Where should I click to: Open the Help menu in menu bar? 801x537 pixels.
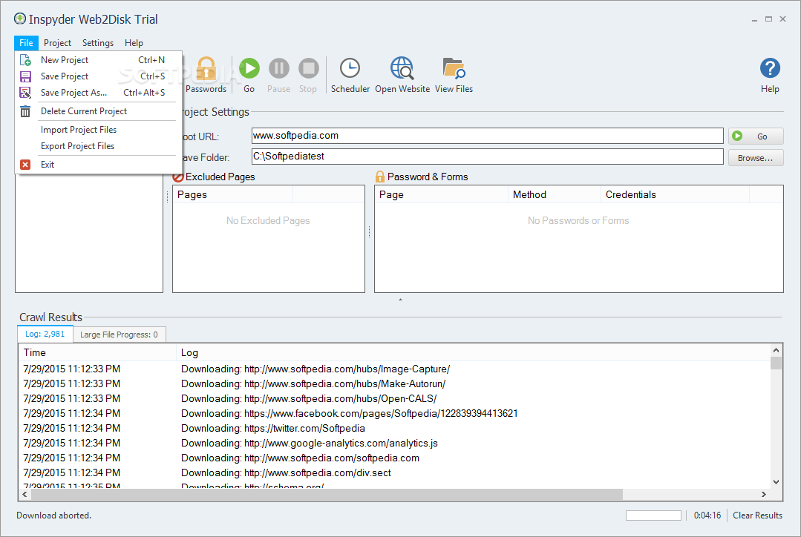[134, 43]
